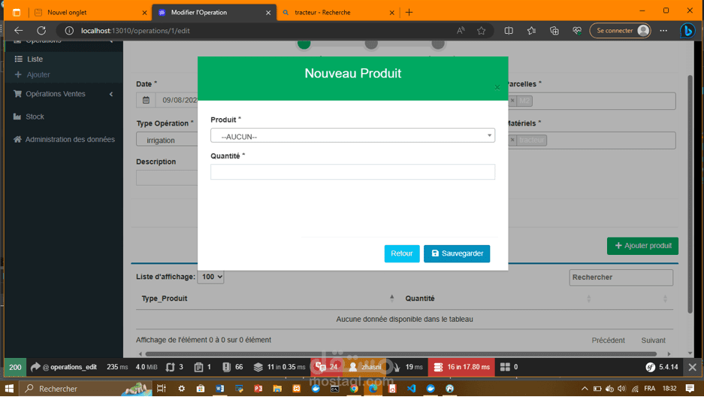Remove the M2 parcelle tag
Viewport: 704px width, 397px height.
tap(512, 101)
